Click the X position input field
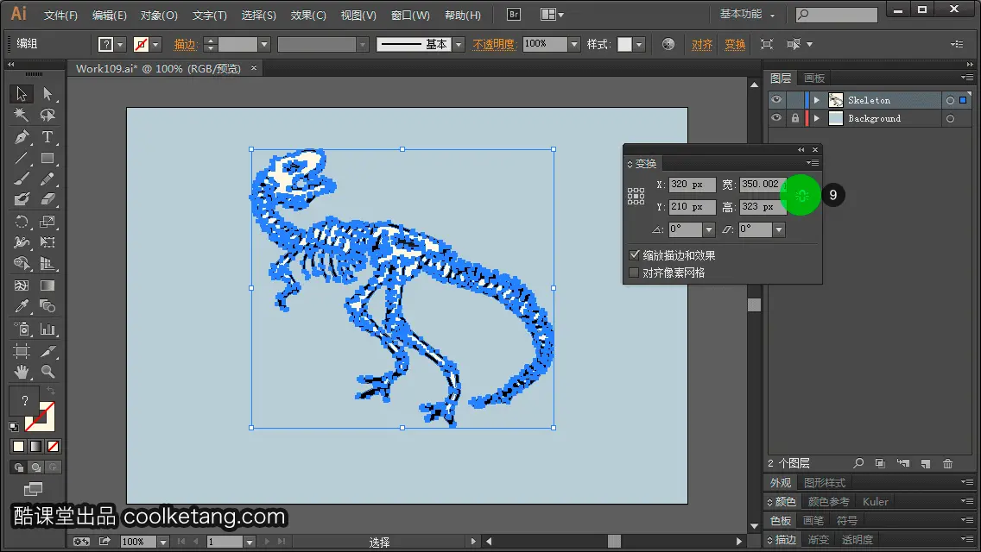The height and width of the screenshot is (552, 981). pyautogui.click(x=692, y=185)
